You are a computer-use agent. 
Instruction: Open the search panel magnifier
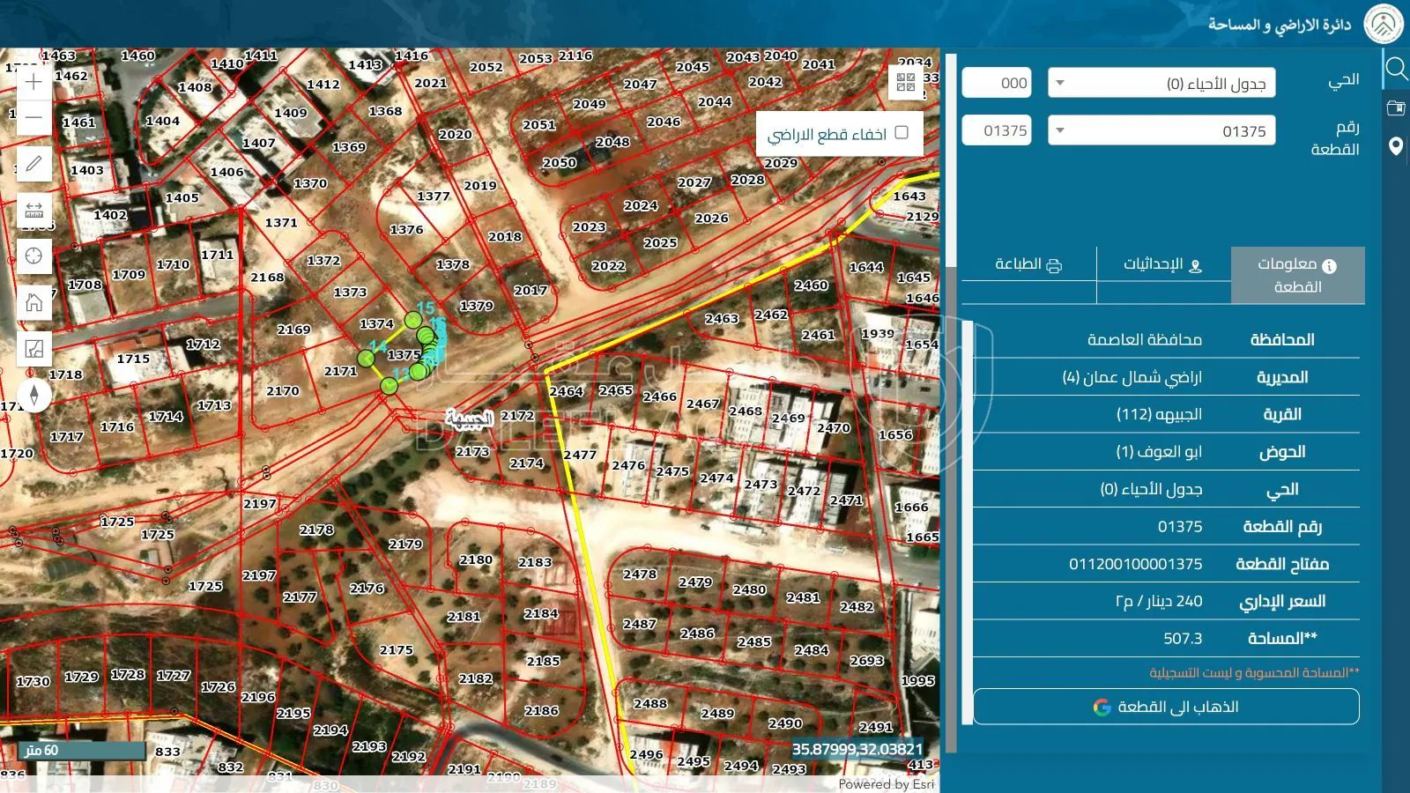1396,68
